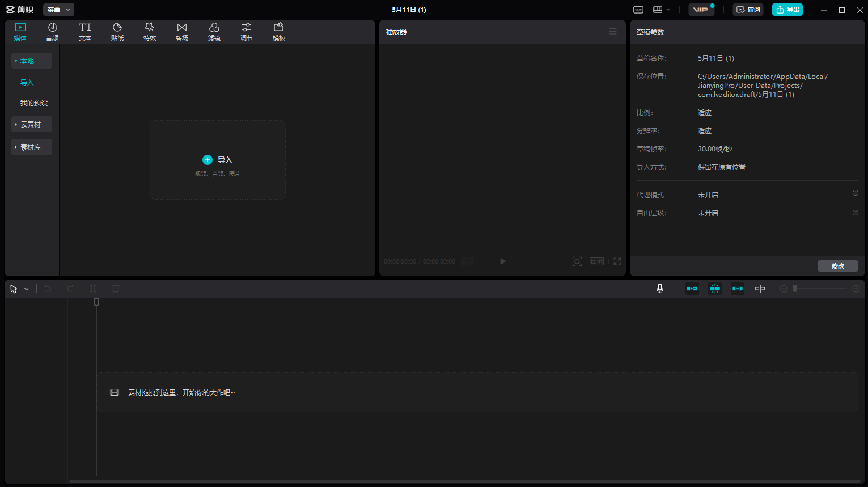The image size is (868, 487).
Task: Expand the 云素材 cloud materials section
Action: (32, 124)
